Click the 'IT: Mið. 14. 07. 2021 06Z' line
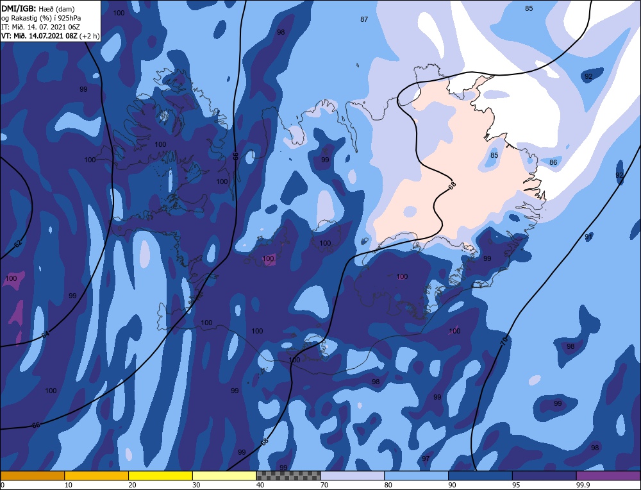 click(x=40, y=27)
